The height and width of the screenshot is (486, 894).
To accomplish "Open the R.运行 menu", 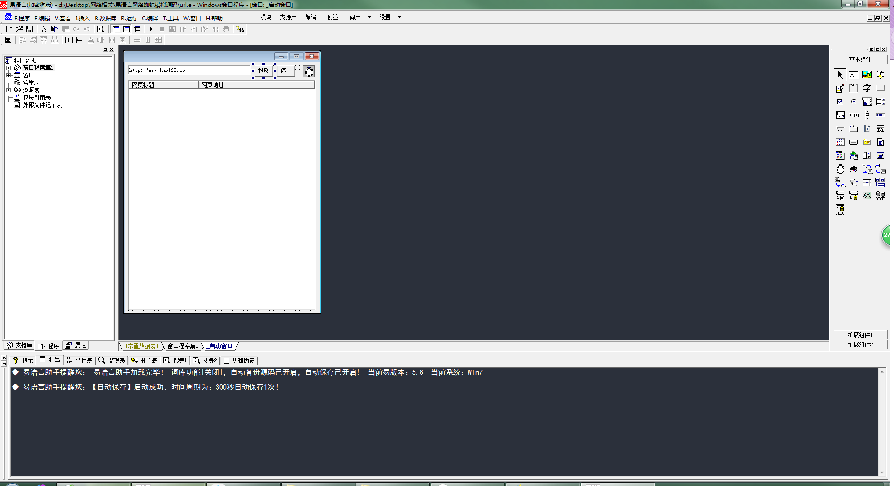I will click(x=129, y=19).
